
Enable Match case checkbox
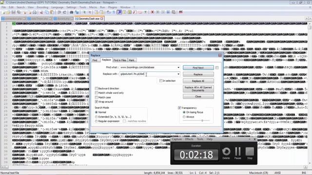click(97, 97)
